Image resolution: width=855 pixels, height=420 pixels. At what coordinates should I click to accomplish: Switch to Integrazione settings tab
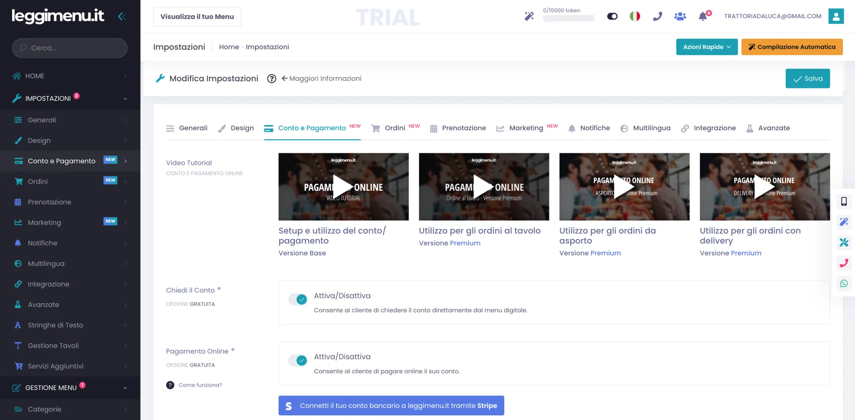point(708,128)
